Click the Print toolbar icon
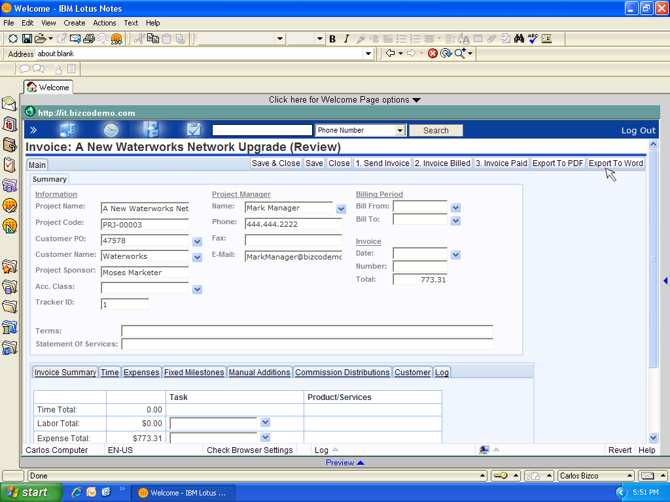 pyautogui.click(x=89, y=39)
